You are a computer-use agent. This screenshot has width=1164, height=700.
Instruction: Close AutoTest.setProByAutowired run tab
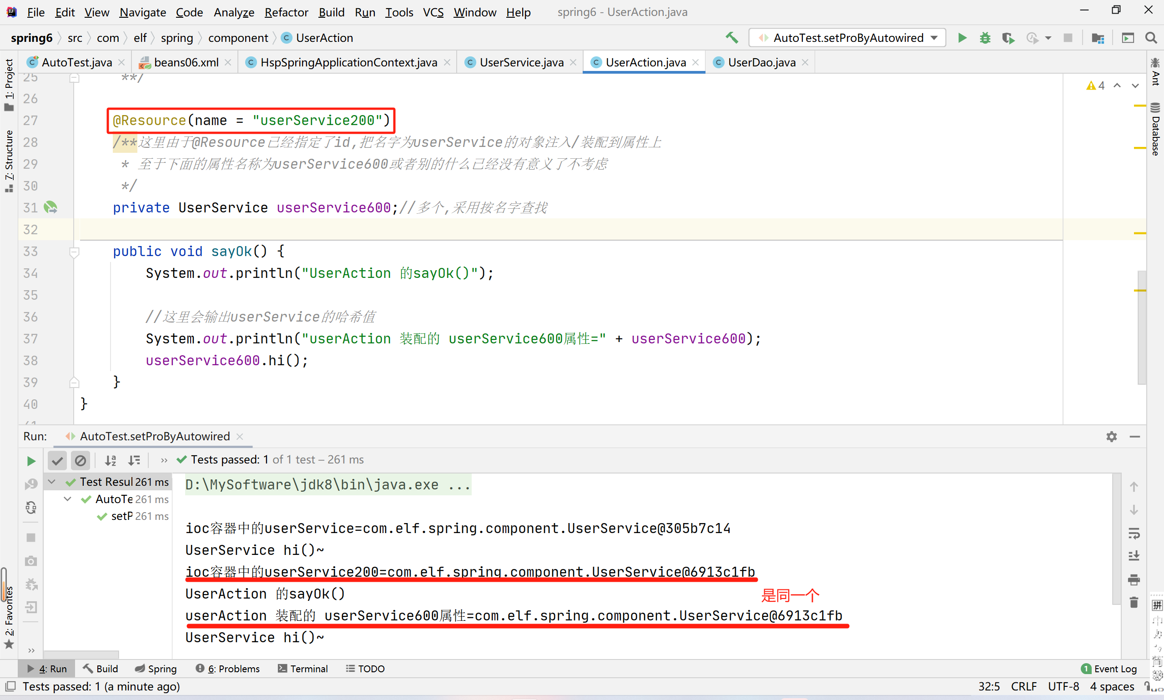(x=240, y=437)
